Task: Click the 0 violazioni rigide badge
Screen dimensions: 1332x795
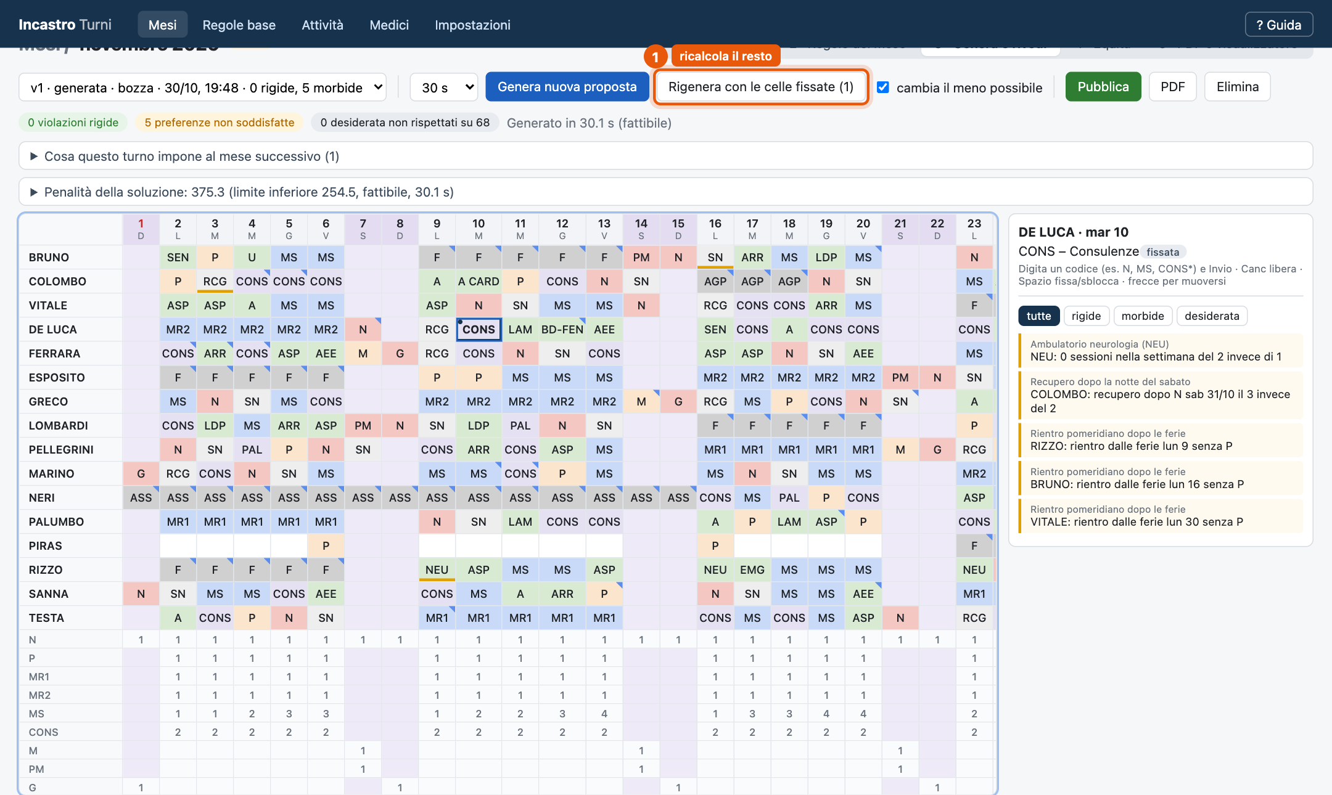Action: pyautogui.click(x=73, y=123)
